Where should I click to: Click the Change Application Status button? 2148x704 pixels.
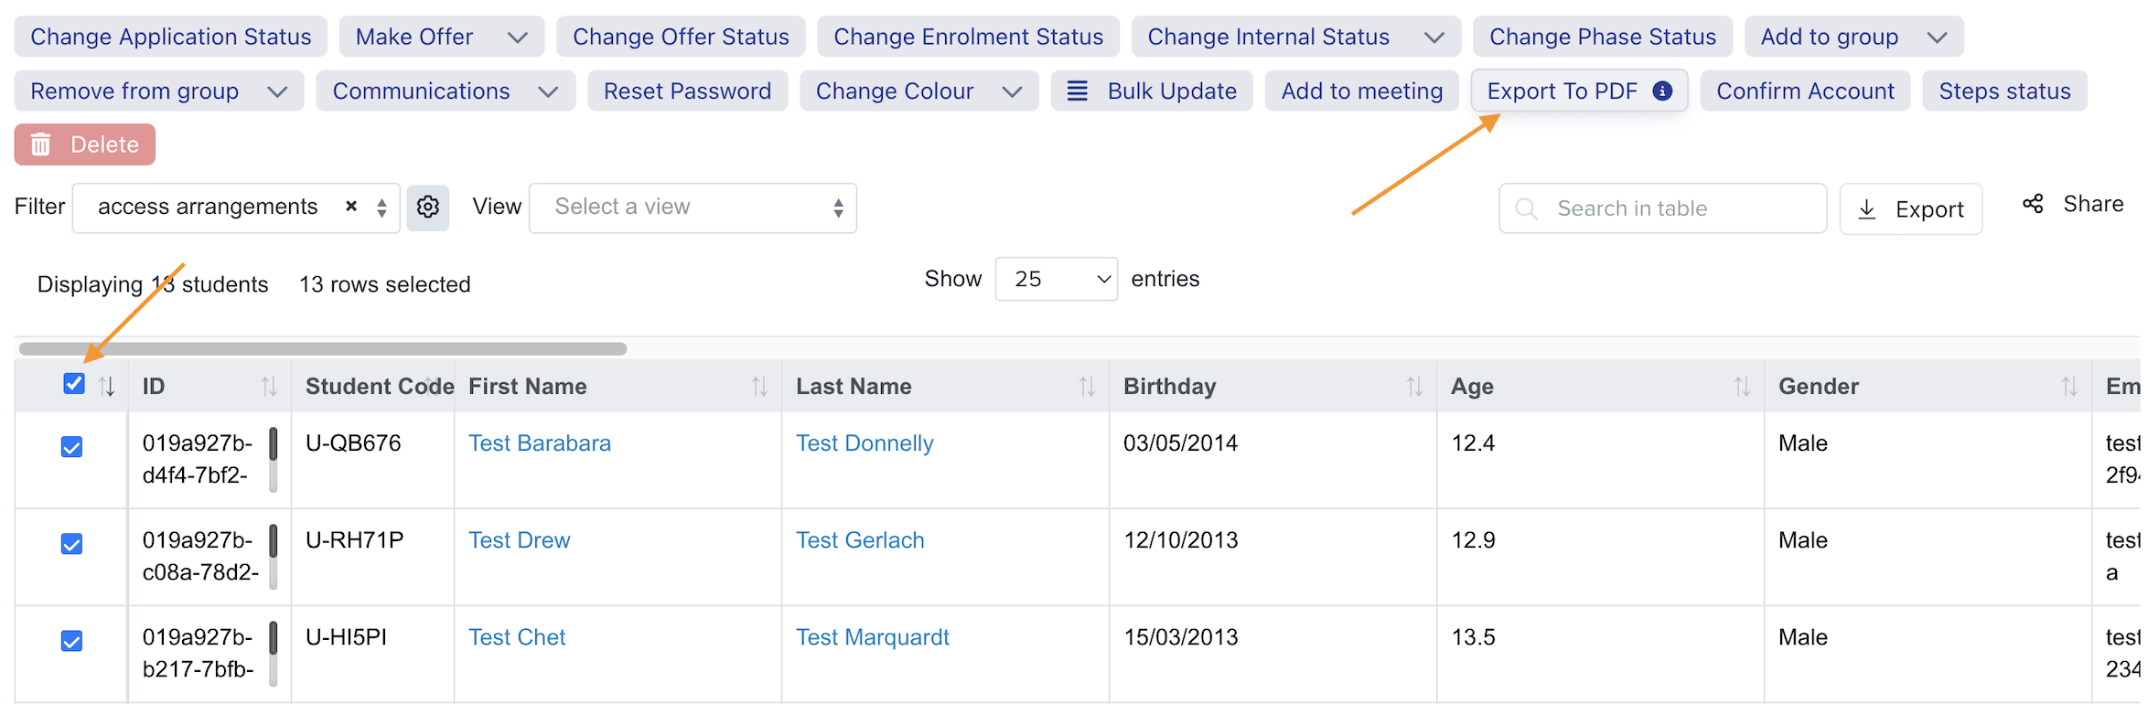pos(171,37)
